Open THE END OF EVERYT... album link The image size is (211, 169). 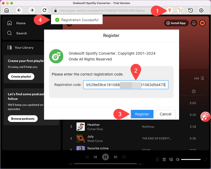(x=157, y=138)
